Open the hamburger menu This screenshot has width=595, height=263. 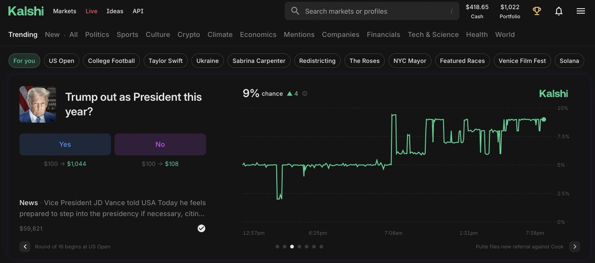(581, 11)
